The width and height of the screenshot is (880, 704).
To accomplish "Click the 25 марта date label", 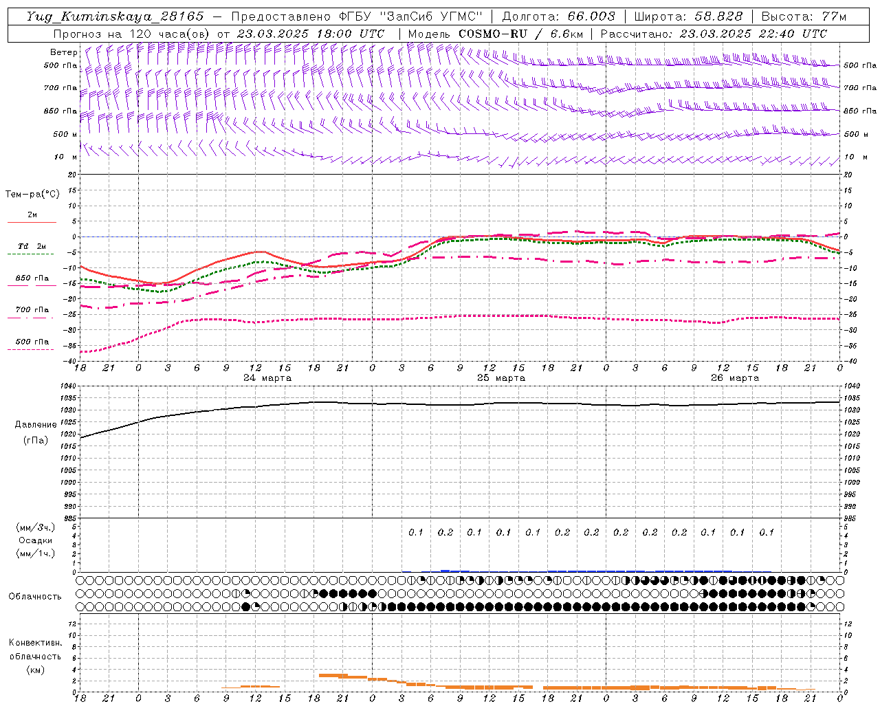I will [x=501, y=378].
